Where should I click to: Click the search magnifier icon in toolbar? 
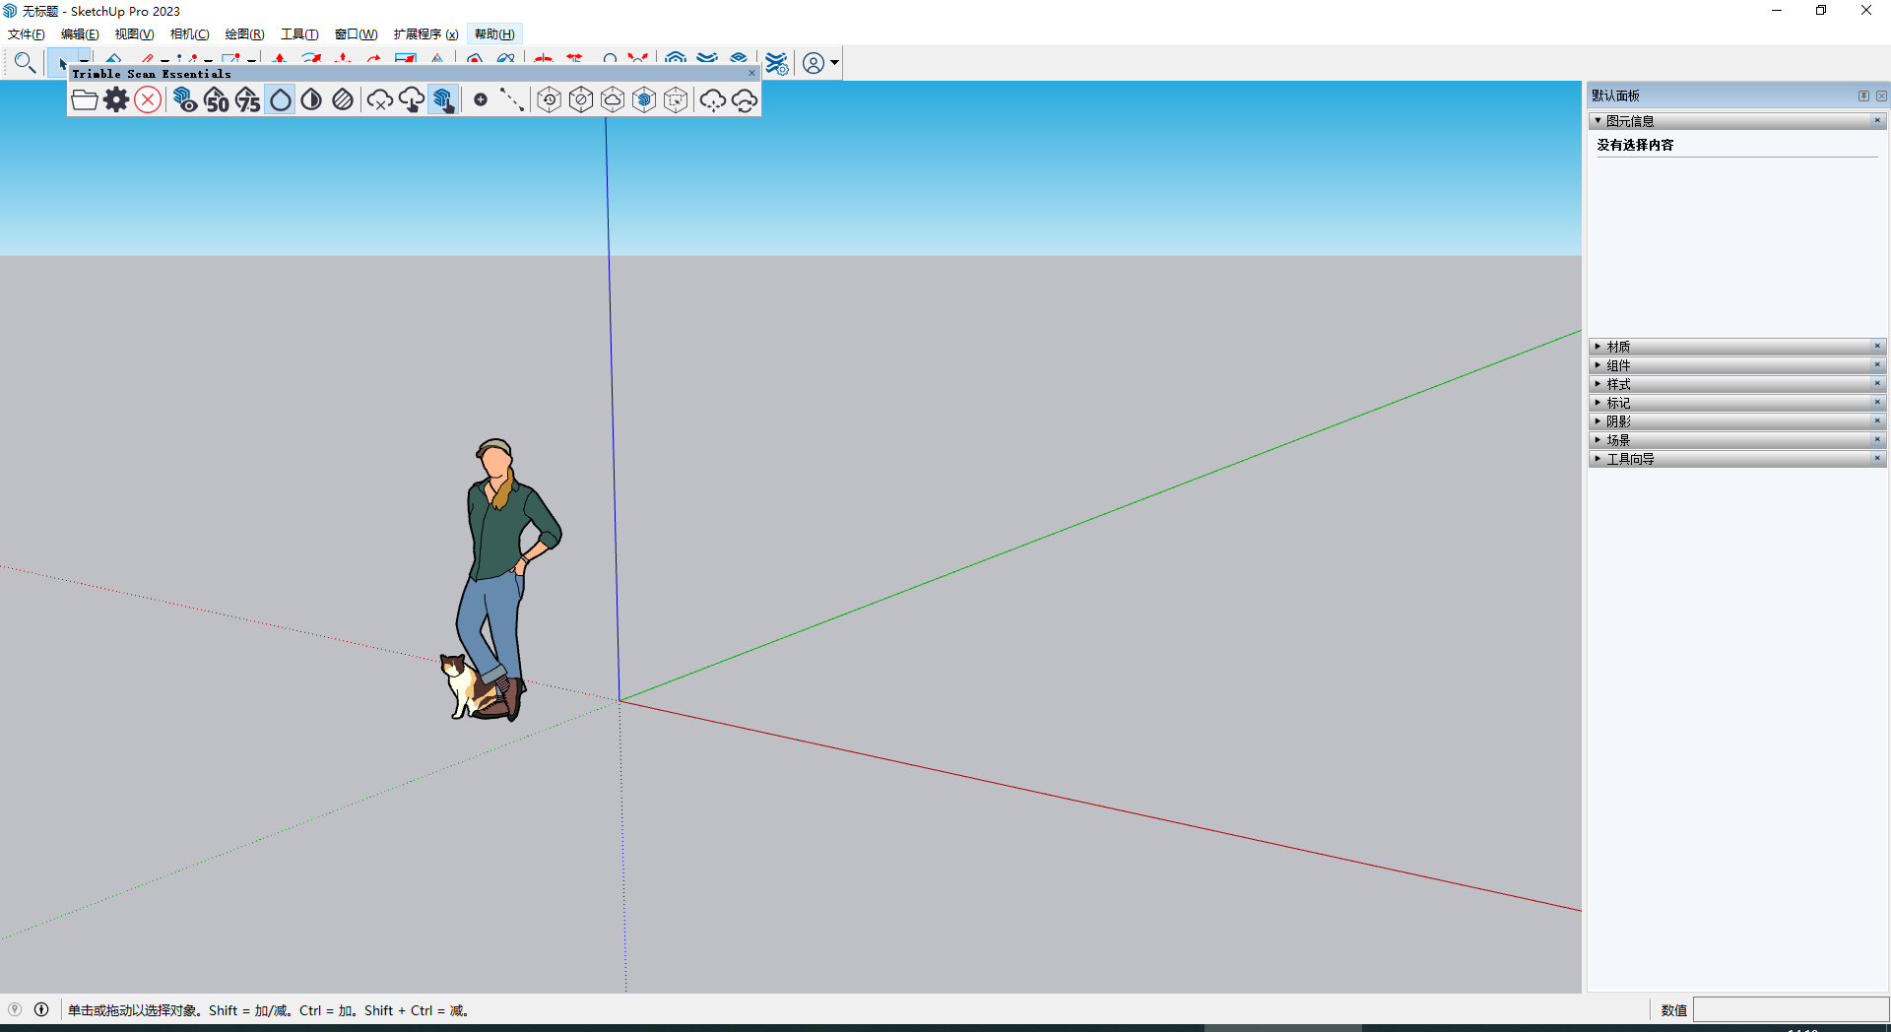click(x=25, y=63)
